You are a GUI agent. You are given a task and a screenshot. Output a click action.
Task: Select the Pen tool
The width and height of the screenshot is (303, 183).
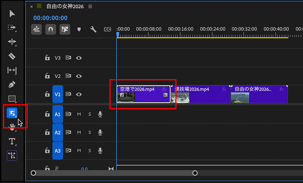(x=12, y=84)
